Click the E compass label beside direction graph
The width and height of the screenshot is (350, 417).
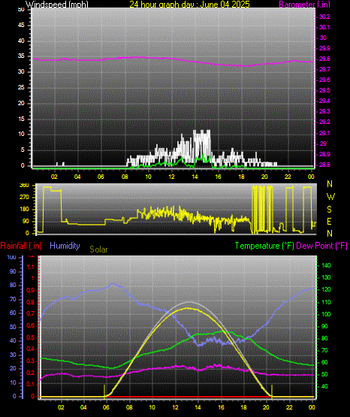point(329,222)
